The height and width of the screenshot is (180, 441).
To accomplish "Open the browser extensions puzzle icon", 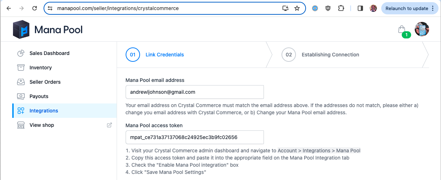I will (341, 8).
